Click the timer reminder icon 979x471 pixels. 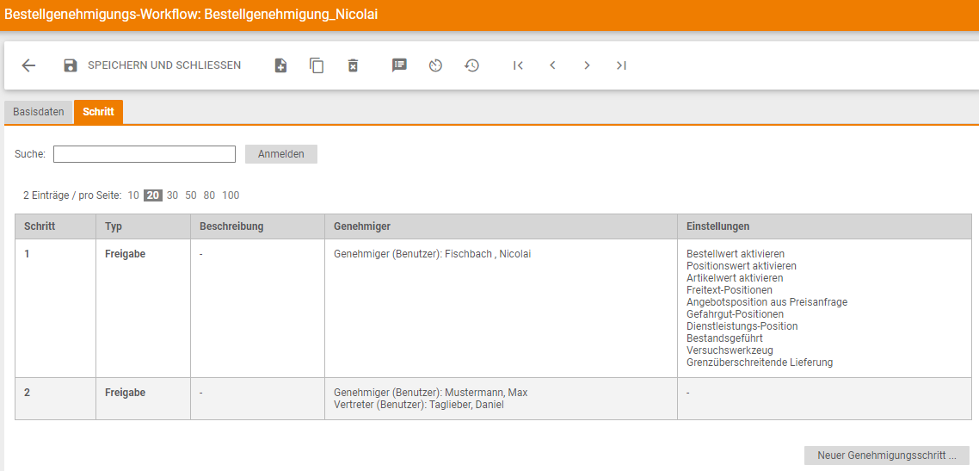click(x=435, y=65)
